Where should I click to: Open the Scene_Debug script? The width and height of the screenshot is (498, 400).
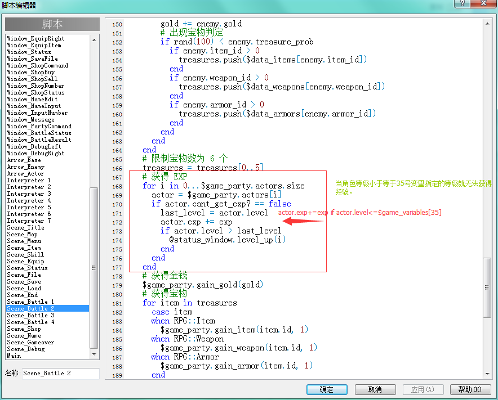[26, 349]
